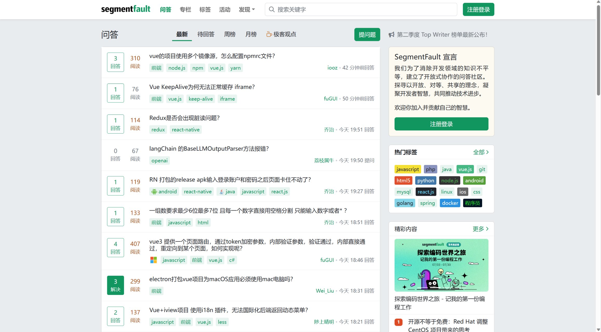Switch to the 待回答 tab
The width and height of the screenshot is (601, 332).
(x=206, y=34)
